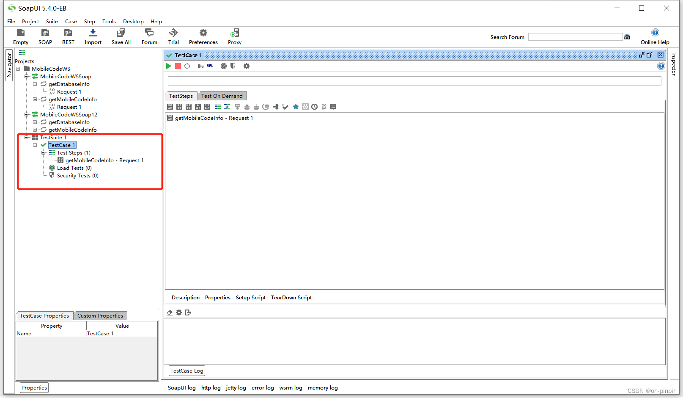
Task: Run TestCase 1 with the green play button
Action: [x=168, y=66]
